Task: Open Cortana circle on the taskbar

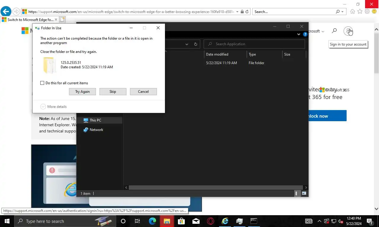Action: coord(123,221)
